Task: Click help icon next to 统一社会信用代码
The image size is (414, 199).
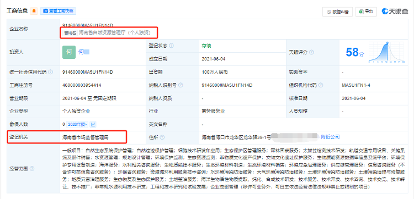Action: click(x=50, y=72)
